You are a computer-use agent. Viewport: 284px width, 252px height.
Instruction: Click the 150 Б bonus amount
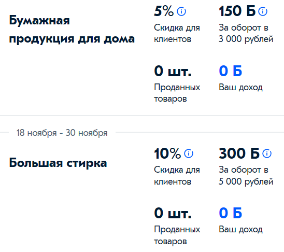tap(237, 11)
